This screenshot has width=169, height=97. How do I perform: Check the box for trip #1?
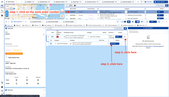[48, 37]
